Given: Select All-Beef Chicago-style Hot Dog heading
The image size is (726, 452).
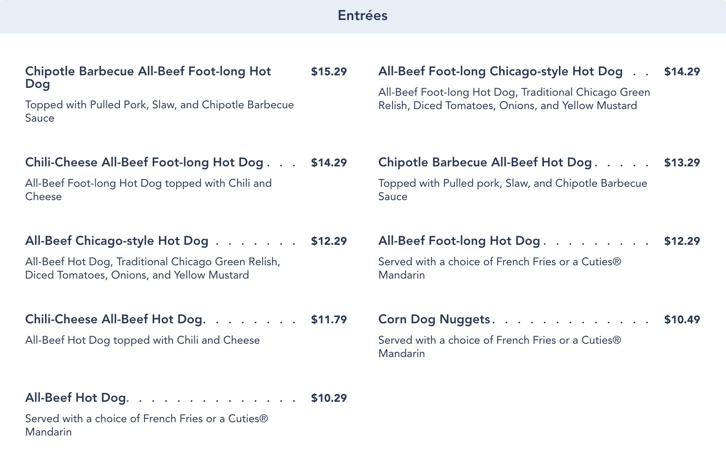Looking at the screenshot, I should tap(117, 241).
